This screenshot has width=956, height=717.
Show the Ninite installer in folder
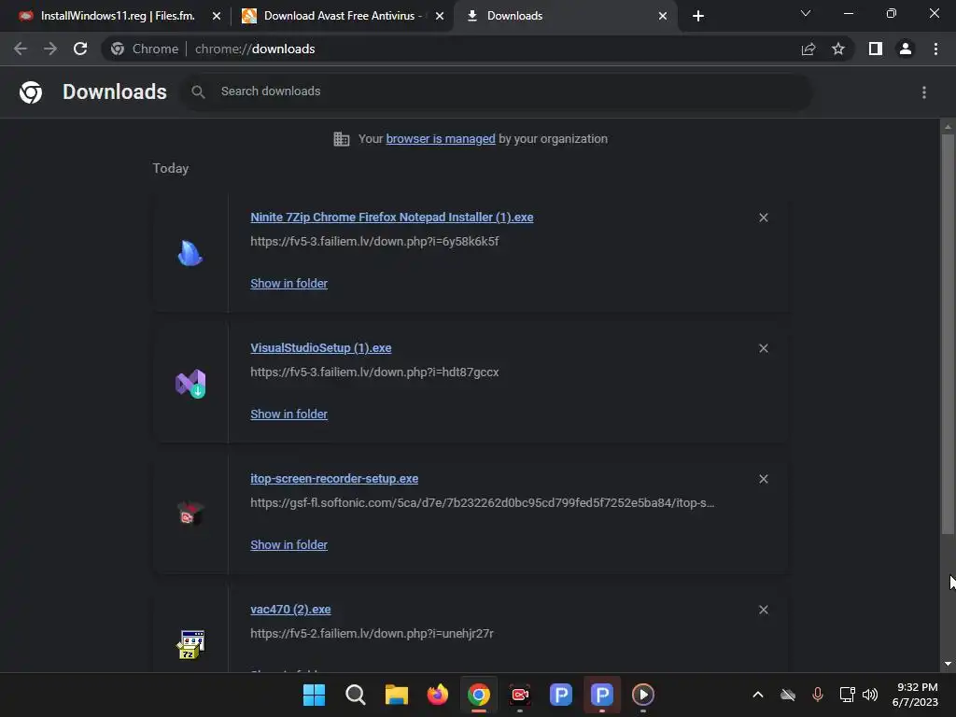pos(289,284)
